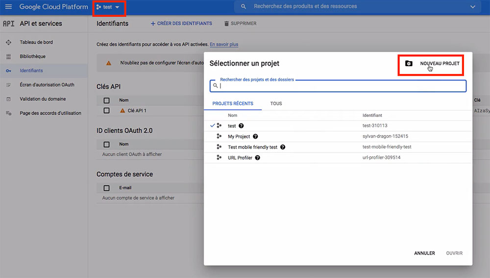The width and height of the screenshot is (490, 278).
Task: Click the search magnifier icon in top bar
Action: (x=244, y=6)
